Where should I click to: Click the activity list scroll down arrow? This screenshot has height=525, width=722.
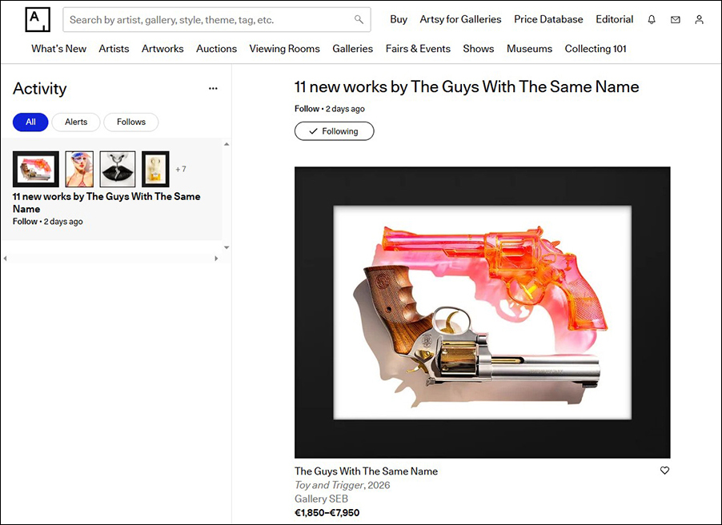tap(227, 247)
